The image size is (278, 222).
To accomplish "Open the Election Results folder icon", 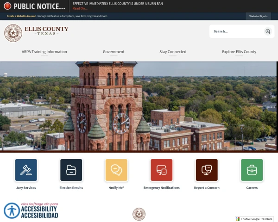I will (71, 170).
